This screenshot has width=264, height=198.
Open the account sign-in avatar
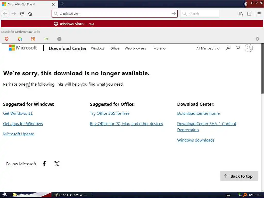coord(249,48)
